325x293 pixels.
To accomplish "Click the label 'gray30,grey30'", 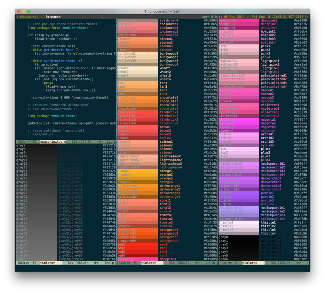I will pyautogui.click(x=70, y=230).
